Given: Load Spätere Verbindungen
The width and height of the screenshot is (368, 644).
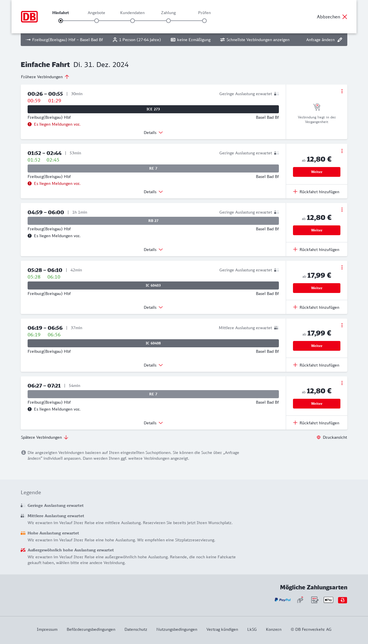Looking at the screenshot, I should click(44, 437).
